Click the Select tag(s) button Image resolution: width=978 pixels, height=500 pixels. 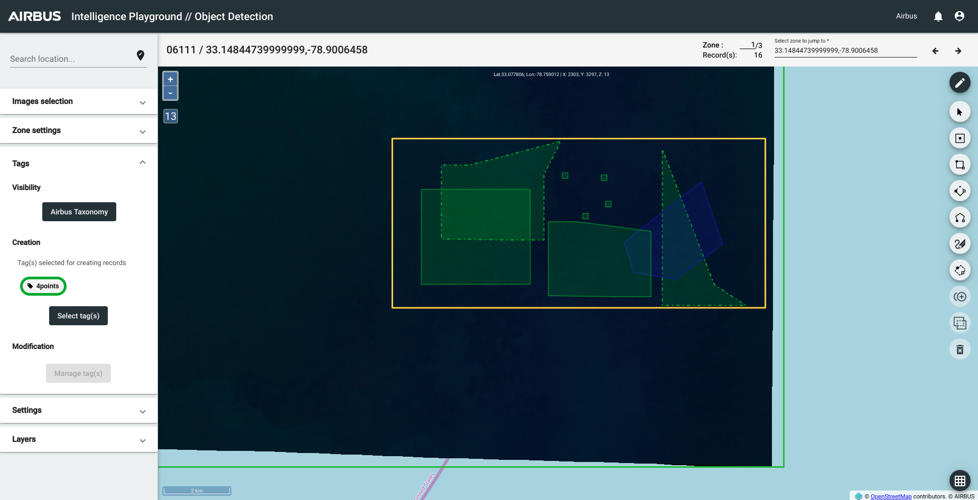coord(78,316)
